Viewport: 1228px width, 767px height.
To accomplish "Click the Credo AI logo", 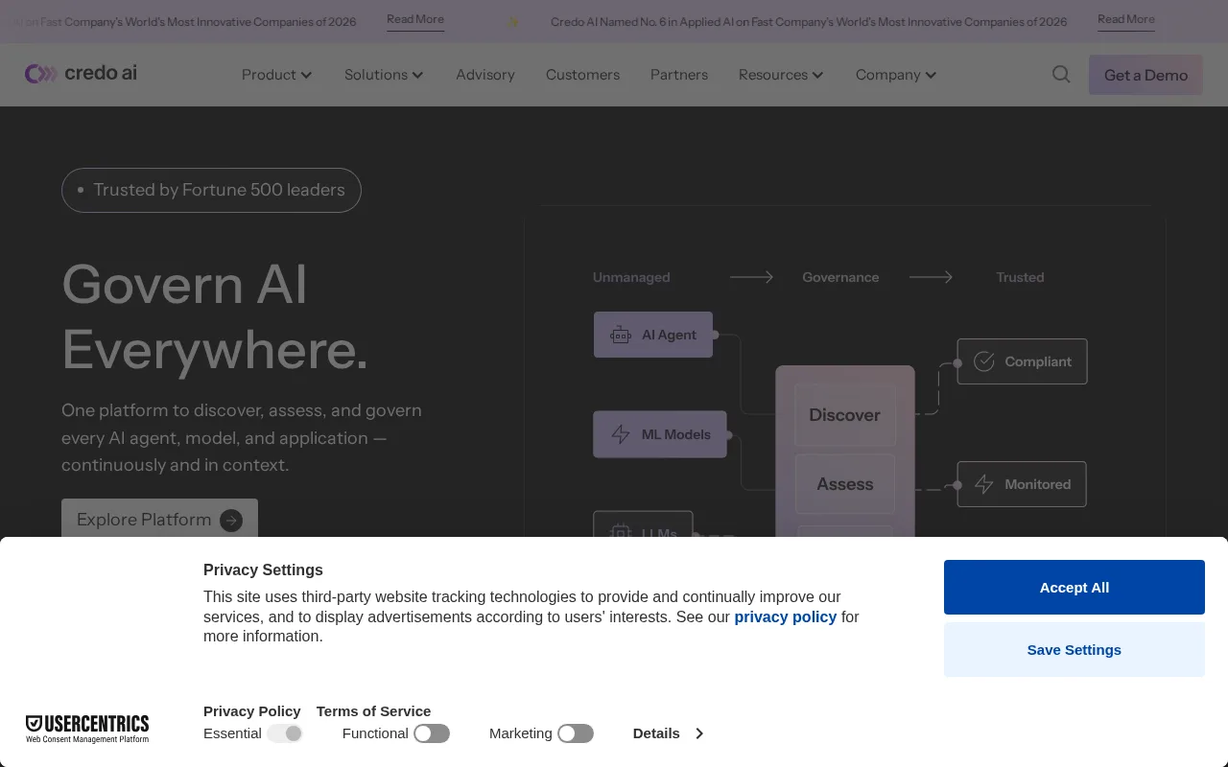I will 81,74.
